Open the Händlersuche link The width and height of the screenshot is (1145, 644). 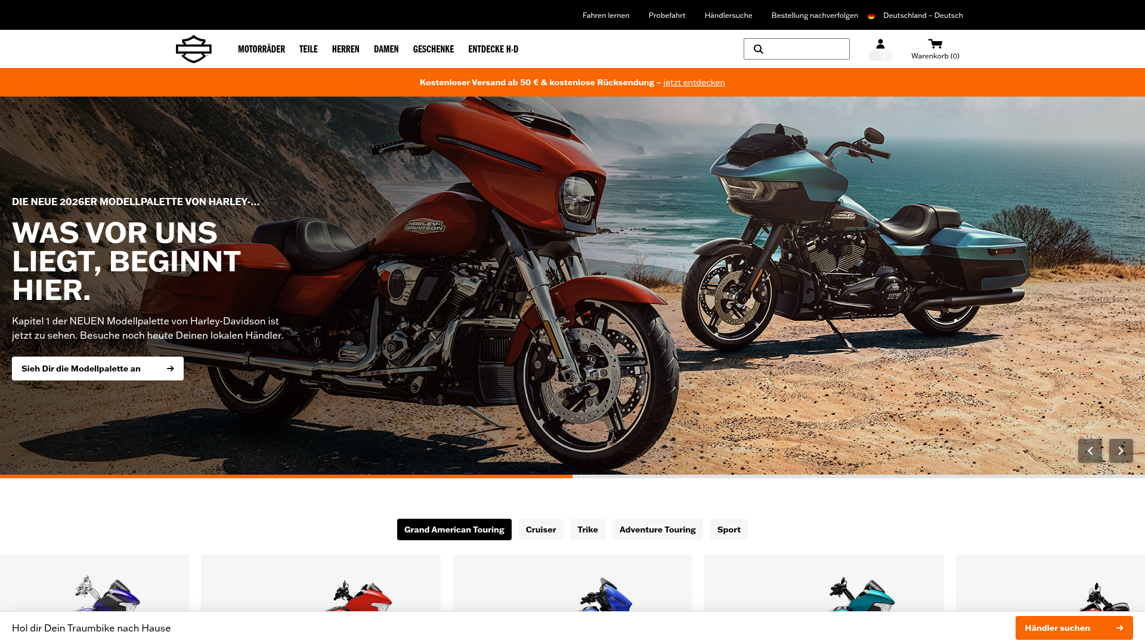click(x=729, y=16)
